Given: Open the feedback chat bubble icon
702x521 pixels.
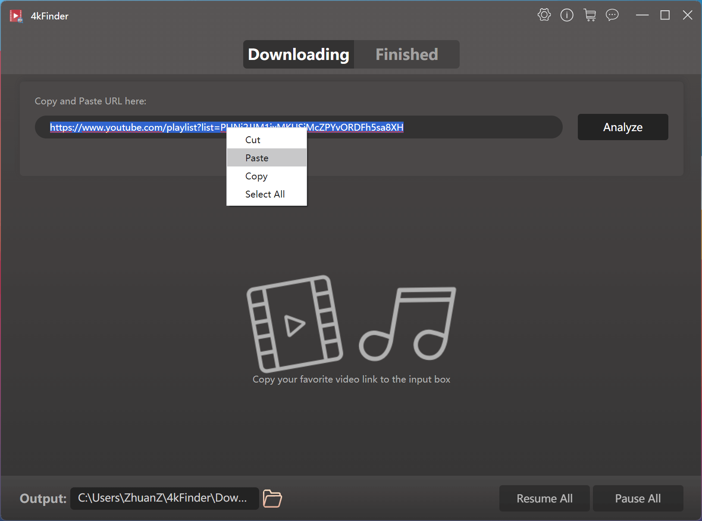Looking at the screenshot, I should click(612, 15).
